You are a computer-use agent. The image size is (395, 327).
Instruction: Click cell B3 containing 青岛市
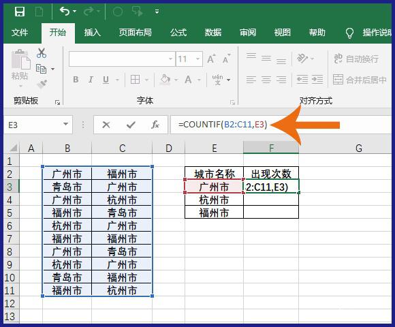pos(67,187)
